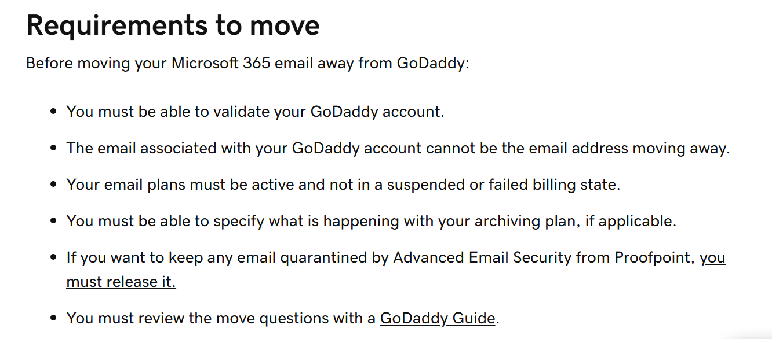Click the bullet dot before "You must be able to specify"
Screen dimensions: 772x339
[53, 221]
